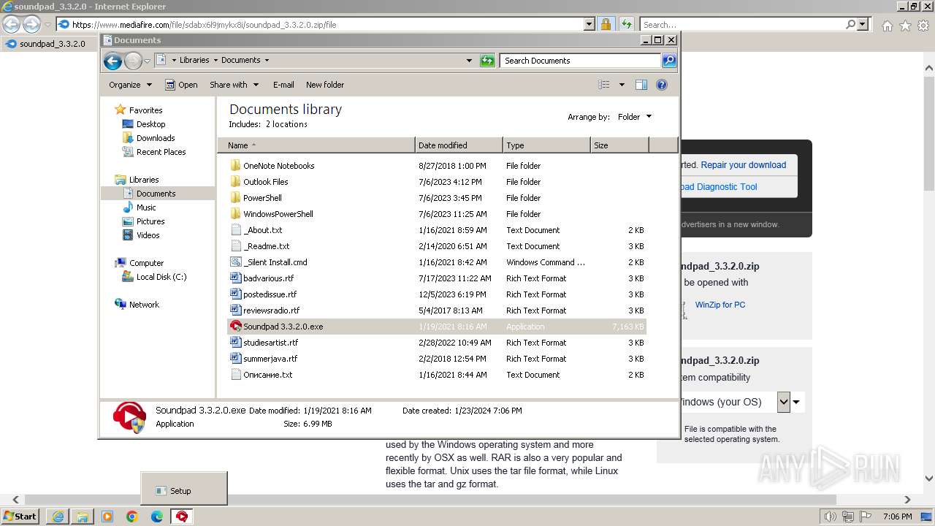Viewport: 935px width, 526px height.
Task: Click the Search Documents field
Action: [580, 61]
